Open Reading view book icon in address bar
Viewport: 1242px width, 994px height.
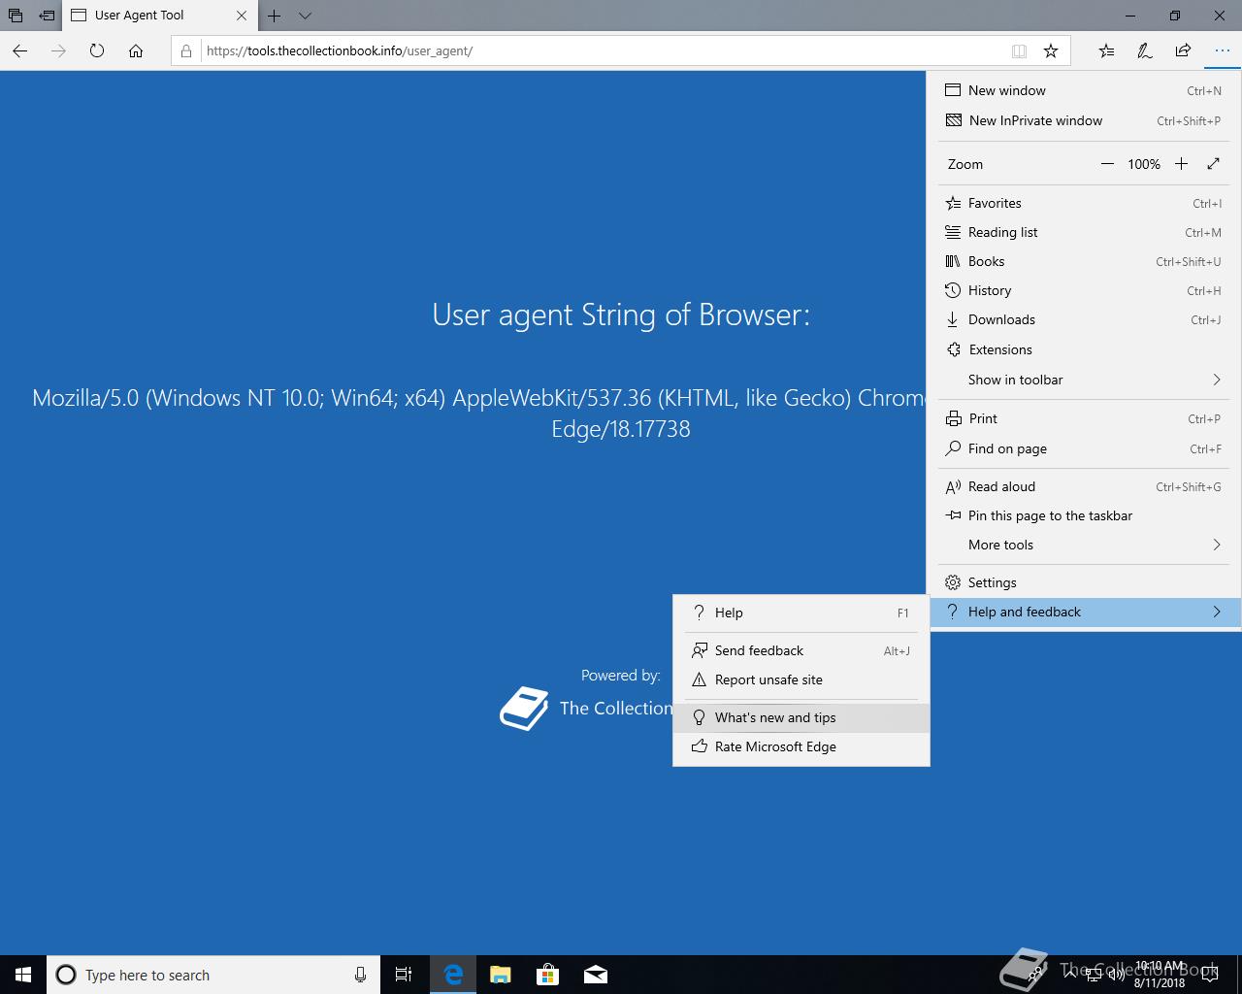point(1019,50)
